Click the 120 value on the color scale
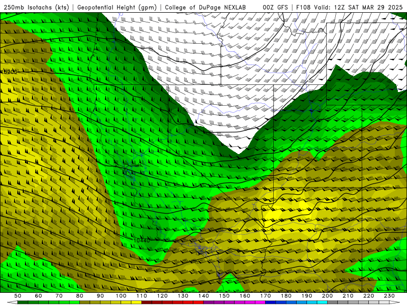The image size is (407, 305). tap(162, 296)
